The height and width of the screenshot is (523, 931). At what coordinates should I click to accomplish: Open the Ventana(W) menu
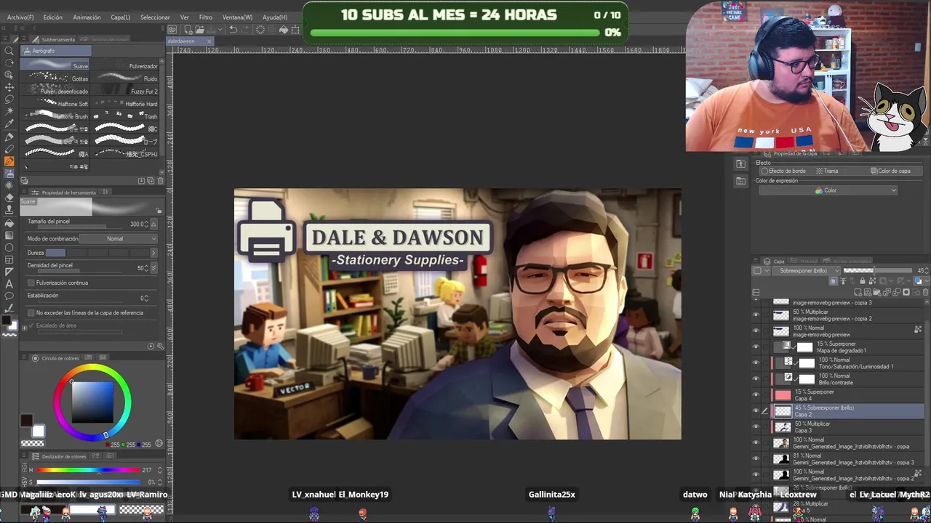pos(237,17)
